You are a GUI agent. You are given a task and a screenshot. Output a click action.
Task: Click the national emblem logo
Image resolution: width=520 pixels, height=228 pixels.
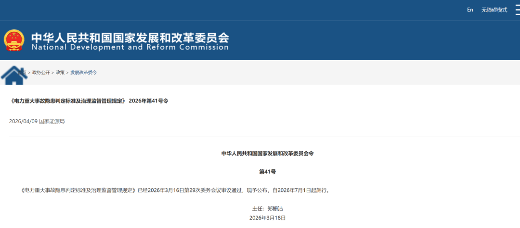point(14,40)
